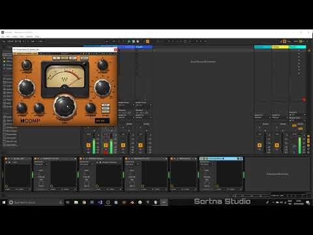Screen dimensions: 313x235
Task: Click the green transport play button
Action: tap(129, 41)
